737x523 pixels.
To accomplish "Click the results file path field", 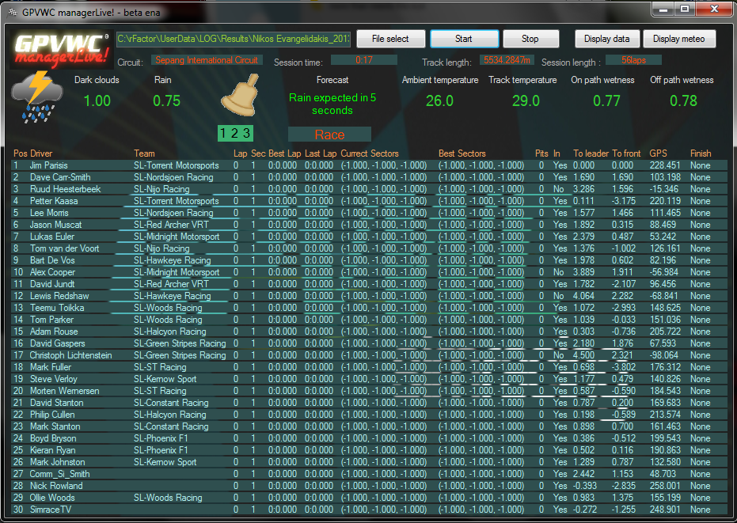I will click(x=234, y=39).
